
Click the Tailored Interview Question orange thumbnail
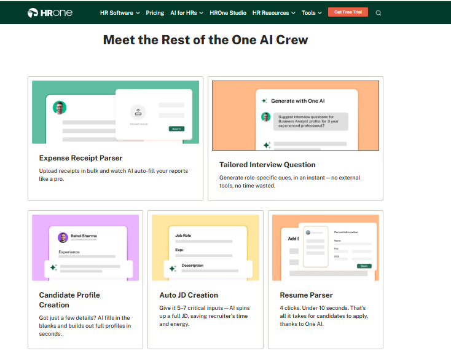click(x=296, y=116)
